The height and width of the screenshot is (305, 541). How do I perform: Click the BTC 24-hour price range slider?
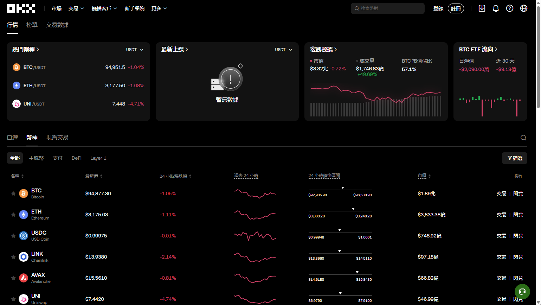(340, 190)
